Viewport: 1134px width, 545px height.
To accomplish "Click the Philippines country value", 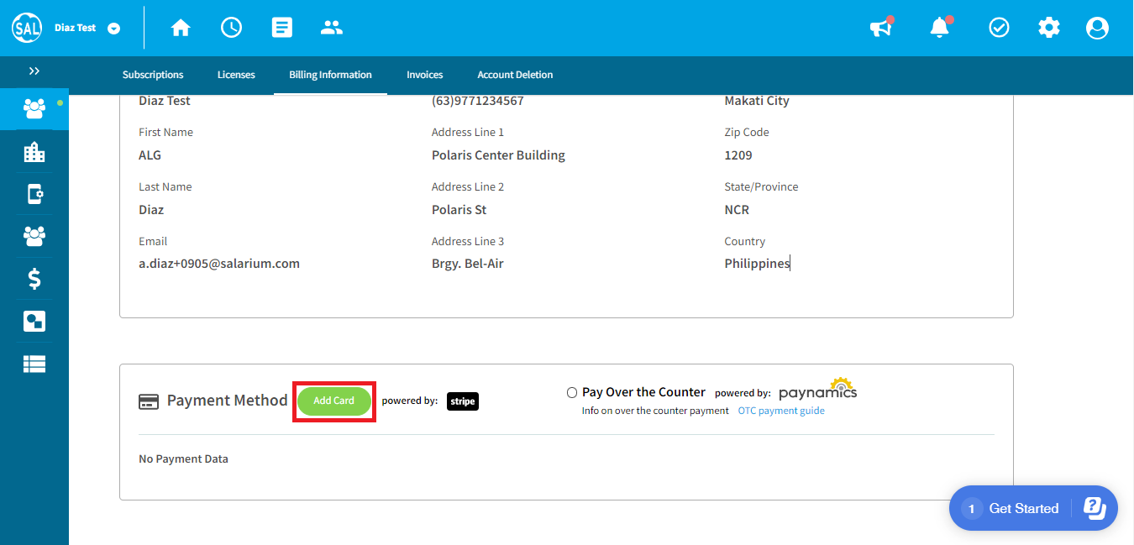I will (757, 264).
